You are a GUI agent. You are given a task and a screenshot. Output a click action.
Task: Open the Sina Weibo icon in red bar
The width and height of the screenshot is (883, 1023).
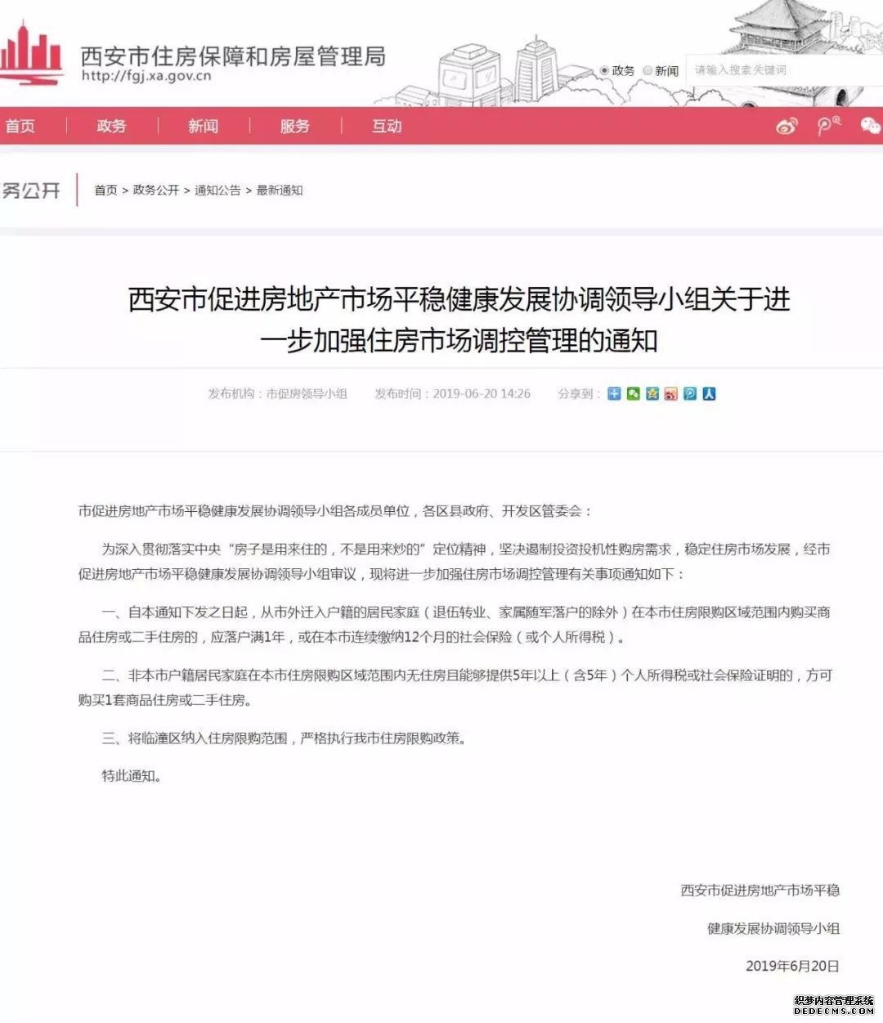[x=787, y=126]
